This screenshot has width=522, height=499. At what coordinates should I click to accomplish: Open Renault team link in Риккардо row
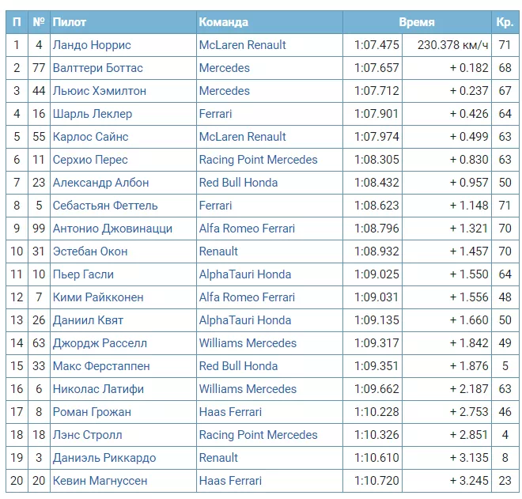pos(218,458)
